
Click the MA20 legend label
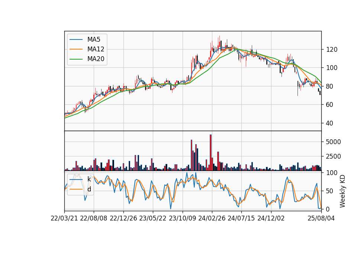[x=96, y=59]
